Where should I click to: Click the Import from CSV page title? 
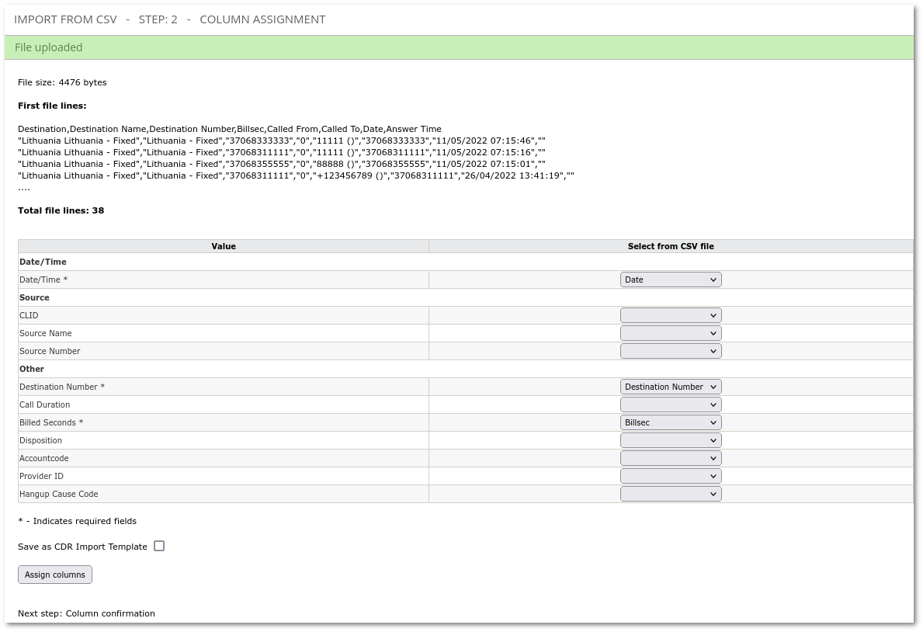[x=170, y=19]
